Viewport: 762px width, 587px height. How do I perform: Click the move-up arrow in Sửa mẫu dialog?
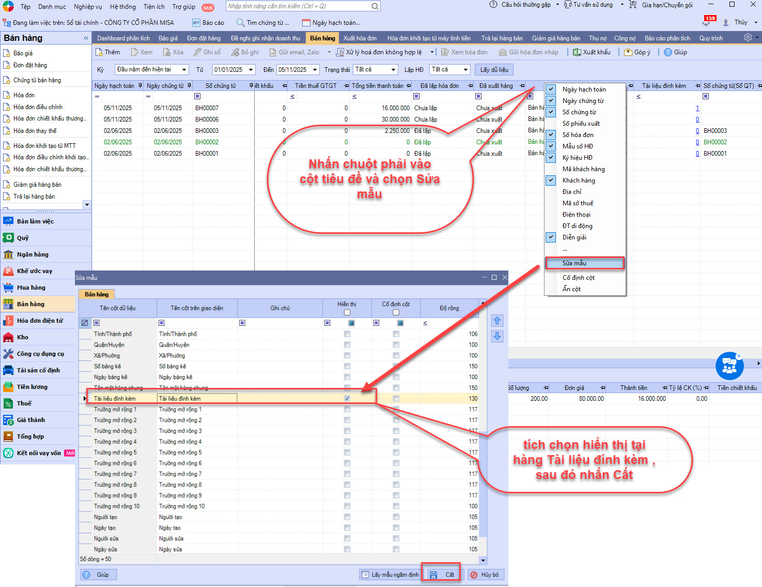(x=497, y=321)
